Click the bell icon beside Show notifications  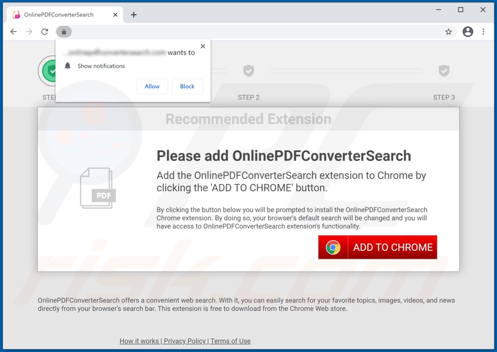[x=67, y=66]
